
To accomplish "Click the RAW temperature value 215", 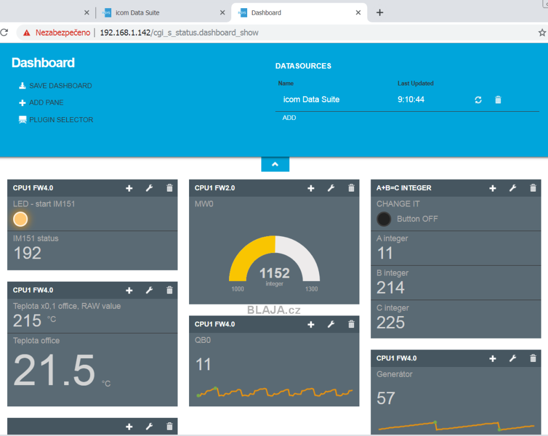I will click(27, 321).
